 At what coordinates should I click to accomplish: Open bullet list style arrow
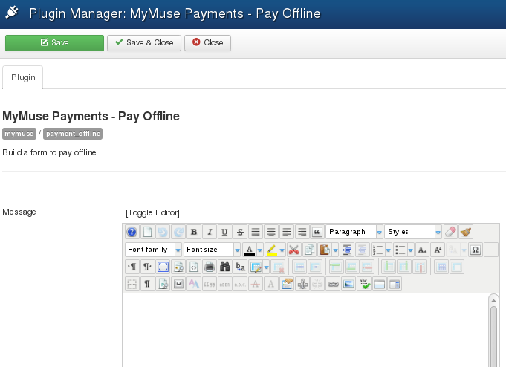[x=411, y=250]
